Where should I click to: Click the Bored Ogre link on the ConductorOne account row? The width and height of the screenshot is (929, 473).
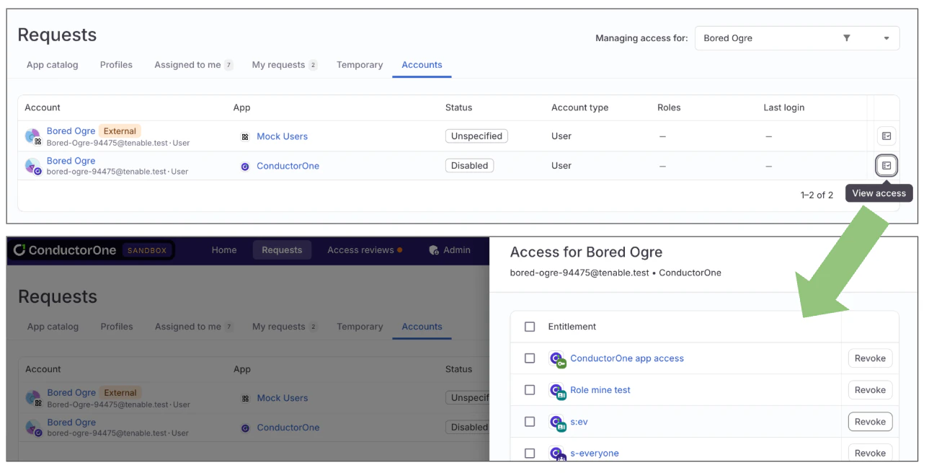[71, 160]
